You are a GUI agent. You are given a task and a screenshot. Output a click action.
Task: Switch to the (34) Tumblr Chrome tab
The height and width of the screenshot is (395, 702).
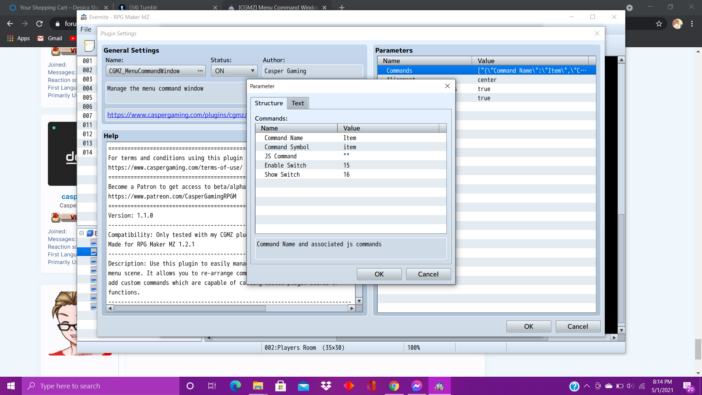tap(168, 7)
